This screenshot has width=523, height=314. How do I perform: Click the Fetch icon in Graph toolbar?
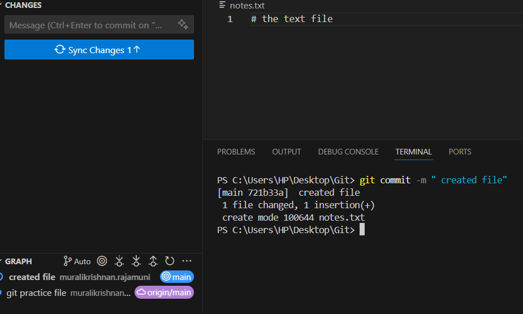(119, 261)
